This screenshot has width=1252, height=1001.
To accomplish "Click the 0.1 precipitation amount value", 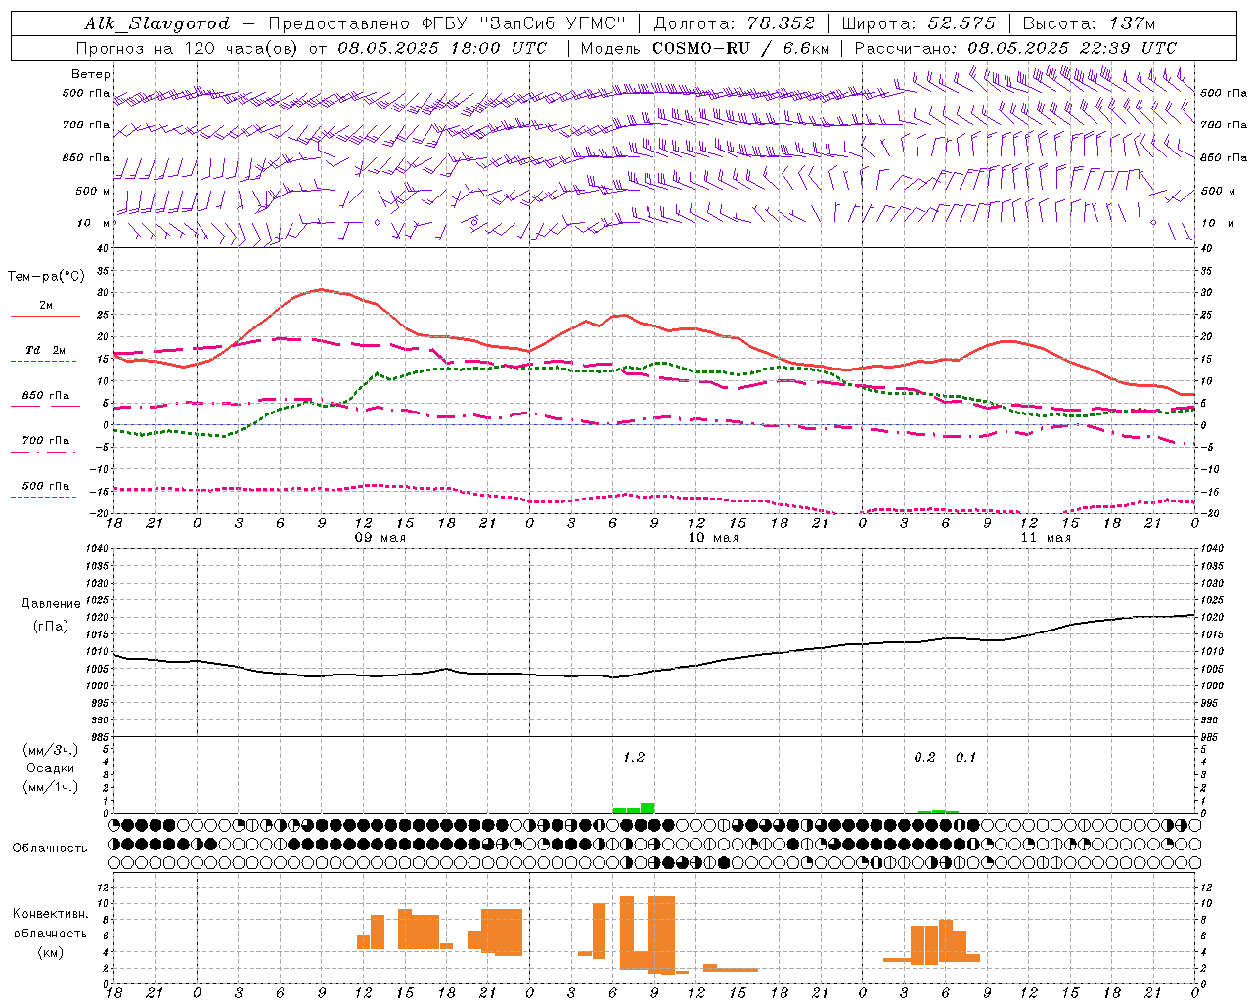I will (965, 757).
